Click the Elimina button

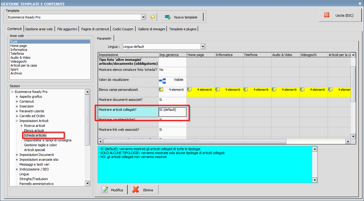point(144,190)
